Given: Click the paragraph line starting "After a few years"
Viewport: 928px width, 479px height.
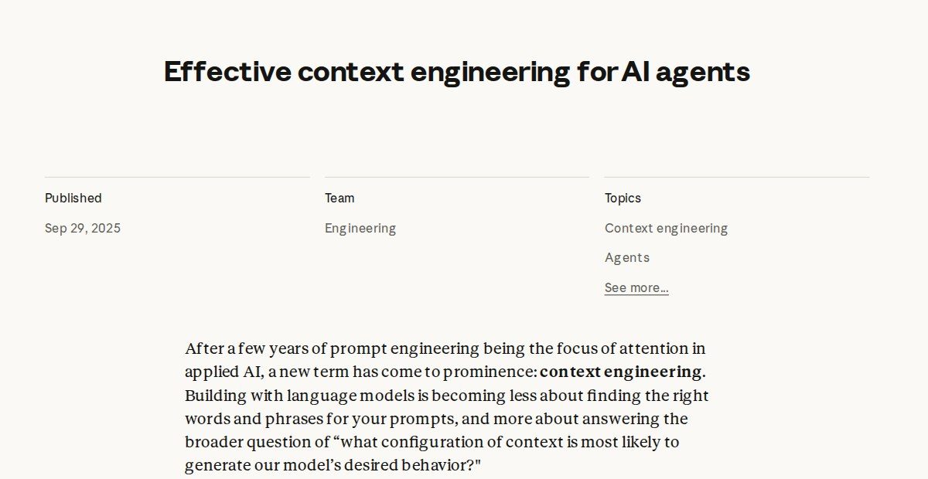Looking at the screenshot, I should pyautogui.click(x=445, y=348).
